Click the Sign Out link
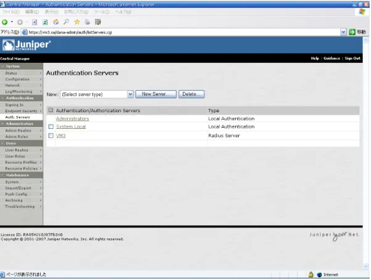This screenshot has width=371, height=280. [352, 59]
